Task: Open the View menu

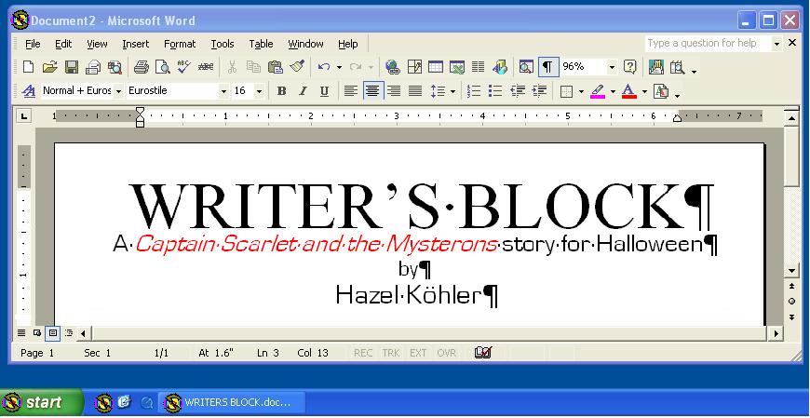Action: point(97,44)
